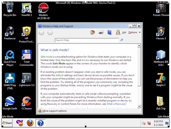Click the clock showing 6:18 PM
This screenshot has width=171, height=129.
158,121
